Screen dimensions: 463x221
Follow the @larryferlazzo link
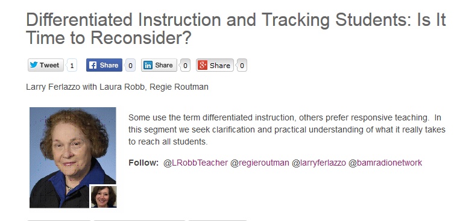point(318,163)
